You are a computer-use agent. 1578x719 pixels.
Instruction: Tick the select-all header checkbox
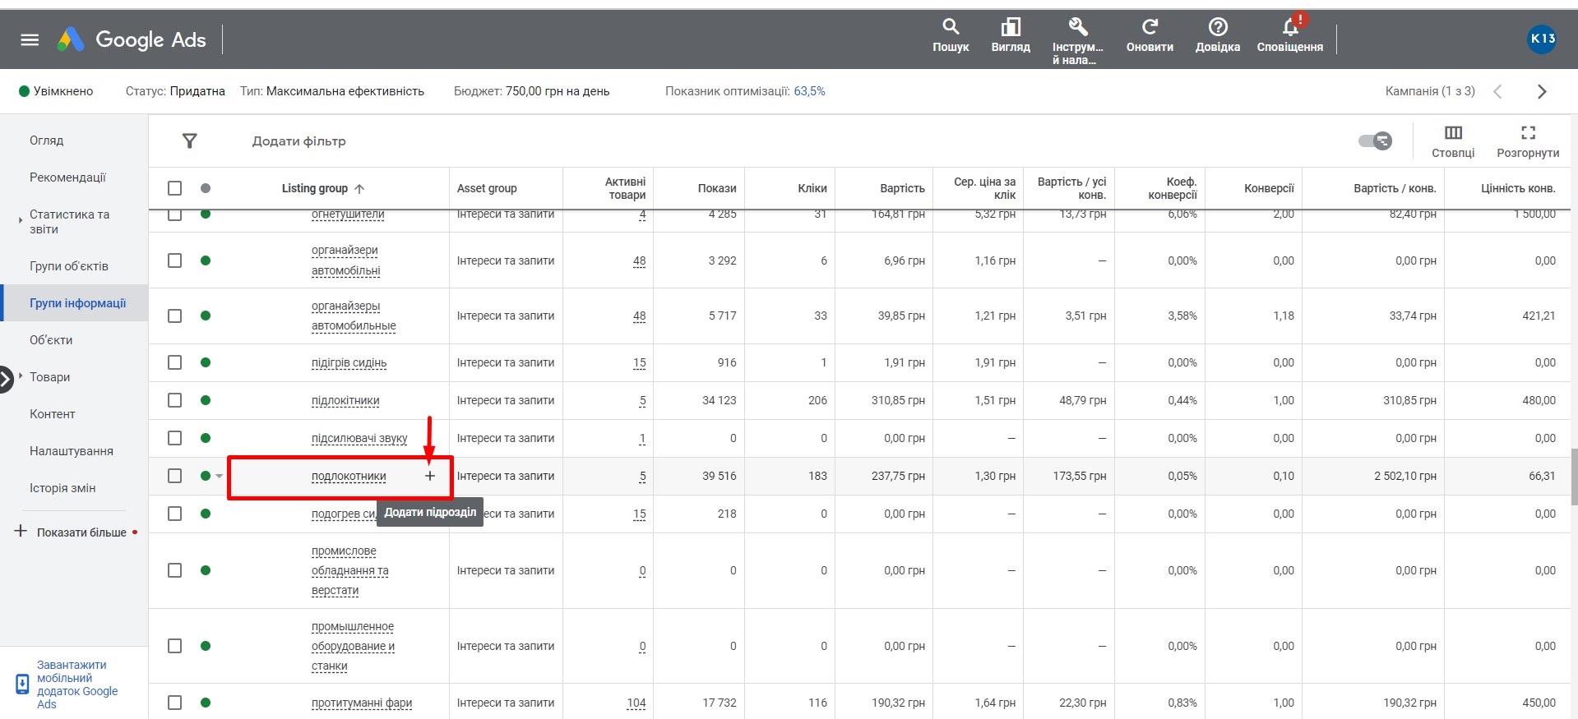tap(174, 188)
